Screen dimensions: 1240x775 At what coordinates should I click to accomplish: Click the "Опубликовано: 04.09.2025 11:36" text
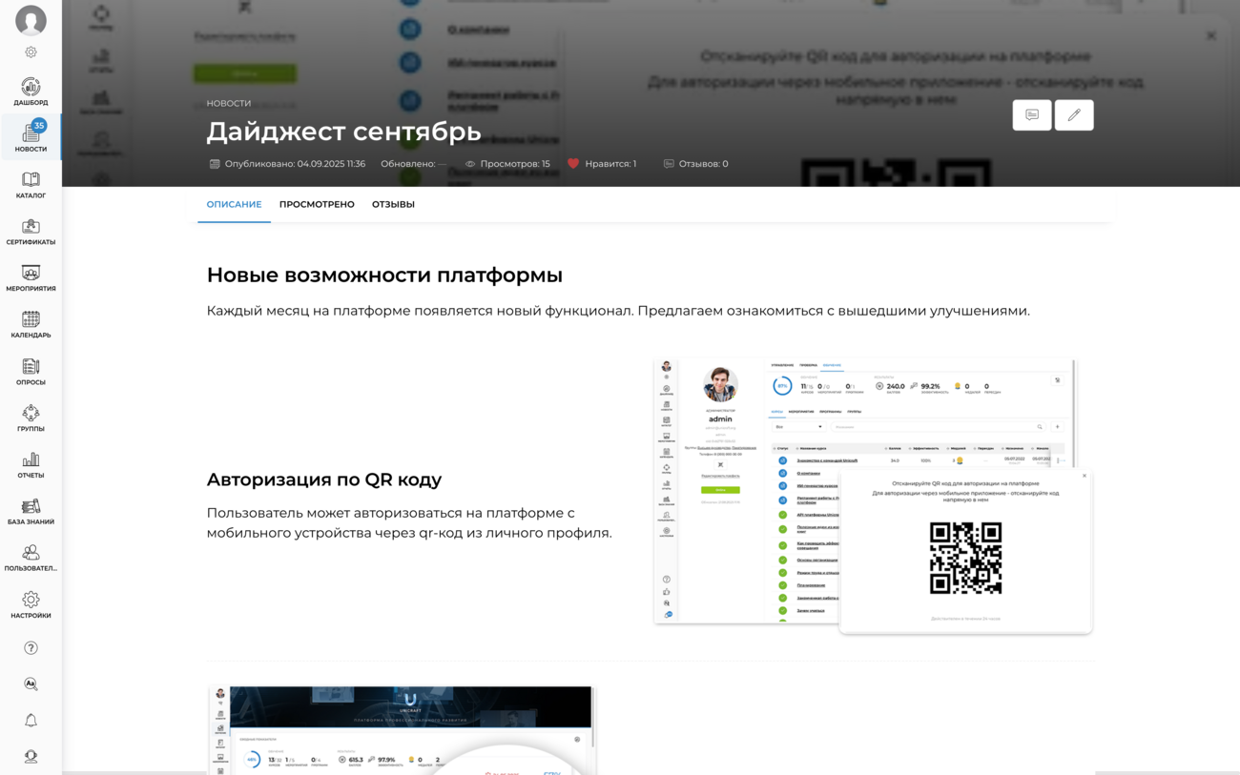(295, 164)
